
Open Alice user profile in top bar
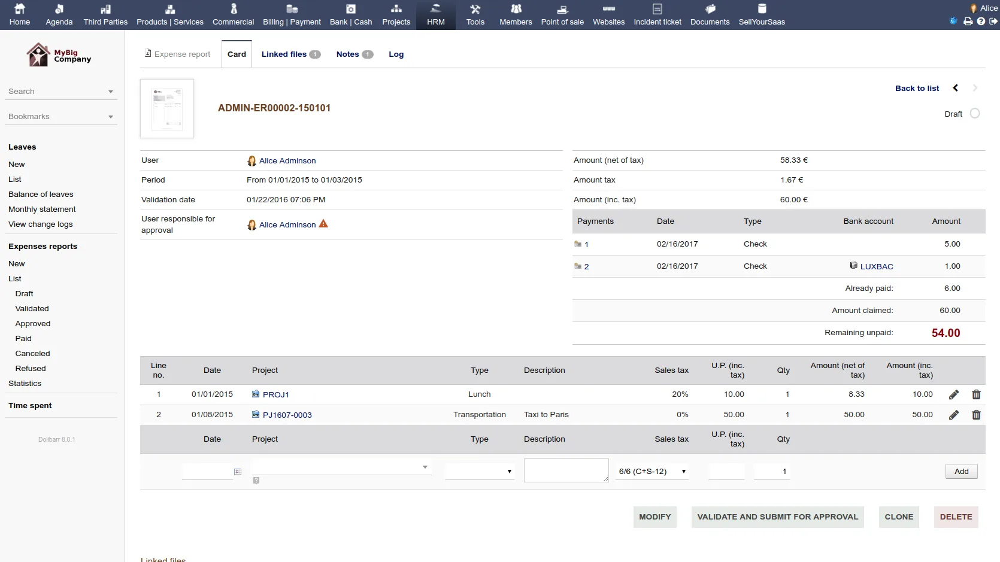tap(983, 8)
